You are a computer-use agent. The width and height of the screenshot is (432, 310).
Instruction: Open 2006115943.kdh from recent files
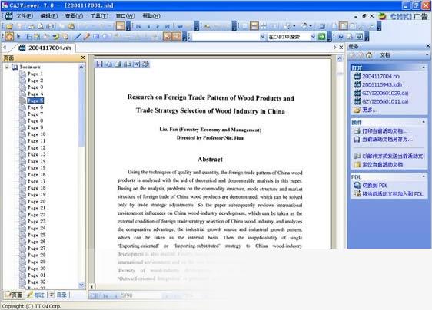coord(381,84)
